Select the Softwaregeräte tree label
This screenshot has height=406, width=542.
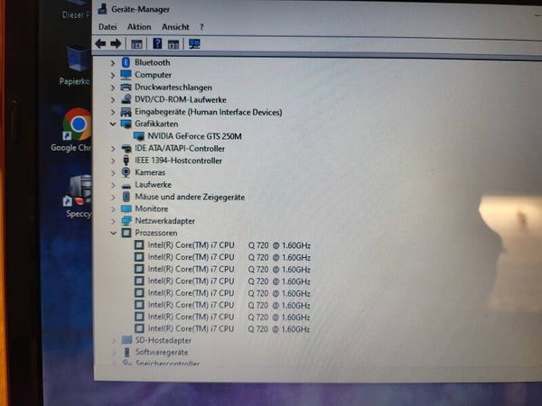[x=162, y=353]
